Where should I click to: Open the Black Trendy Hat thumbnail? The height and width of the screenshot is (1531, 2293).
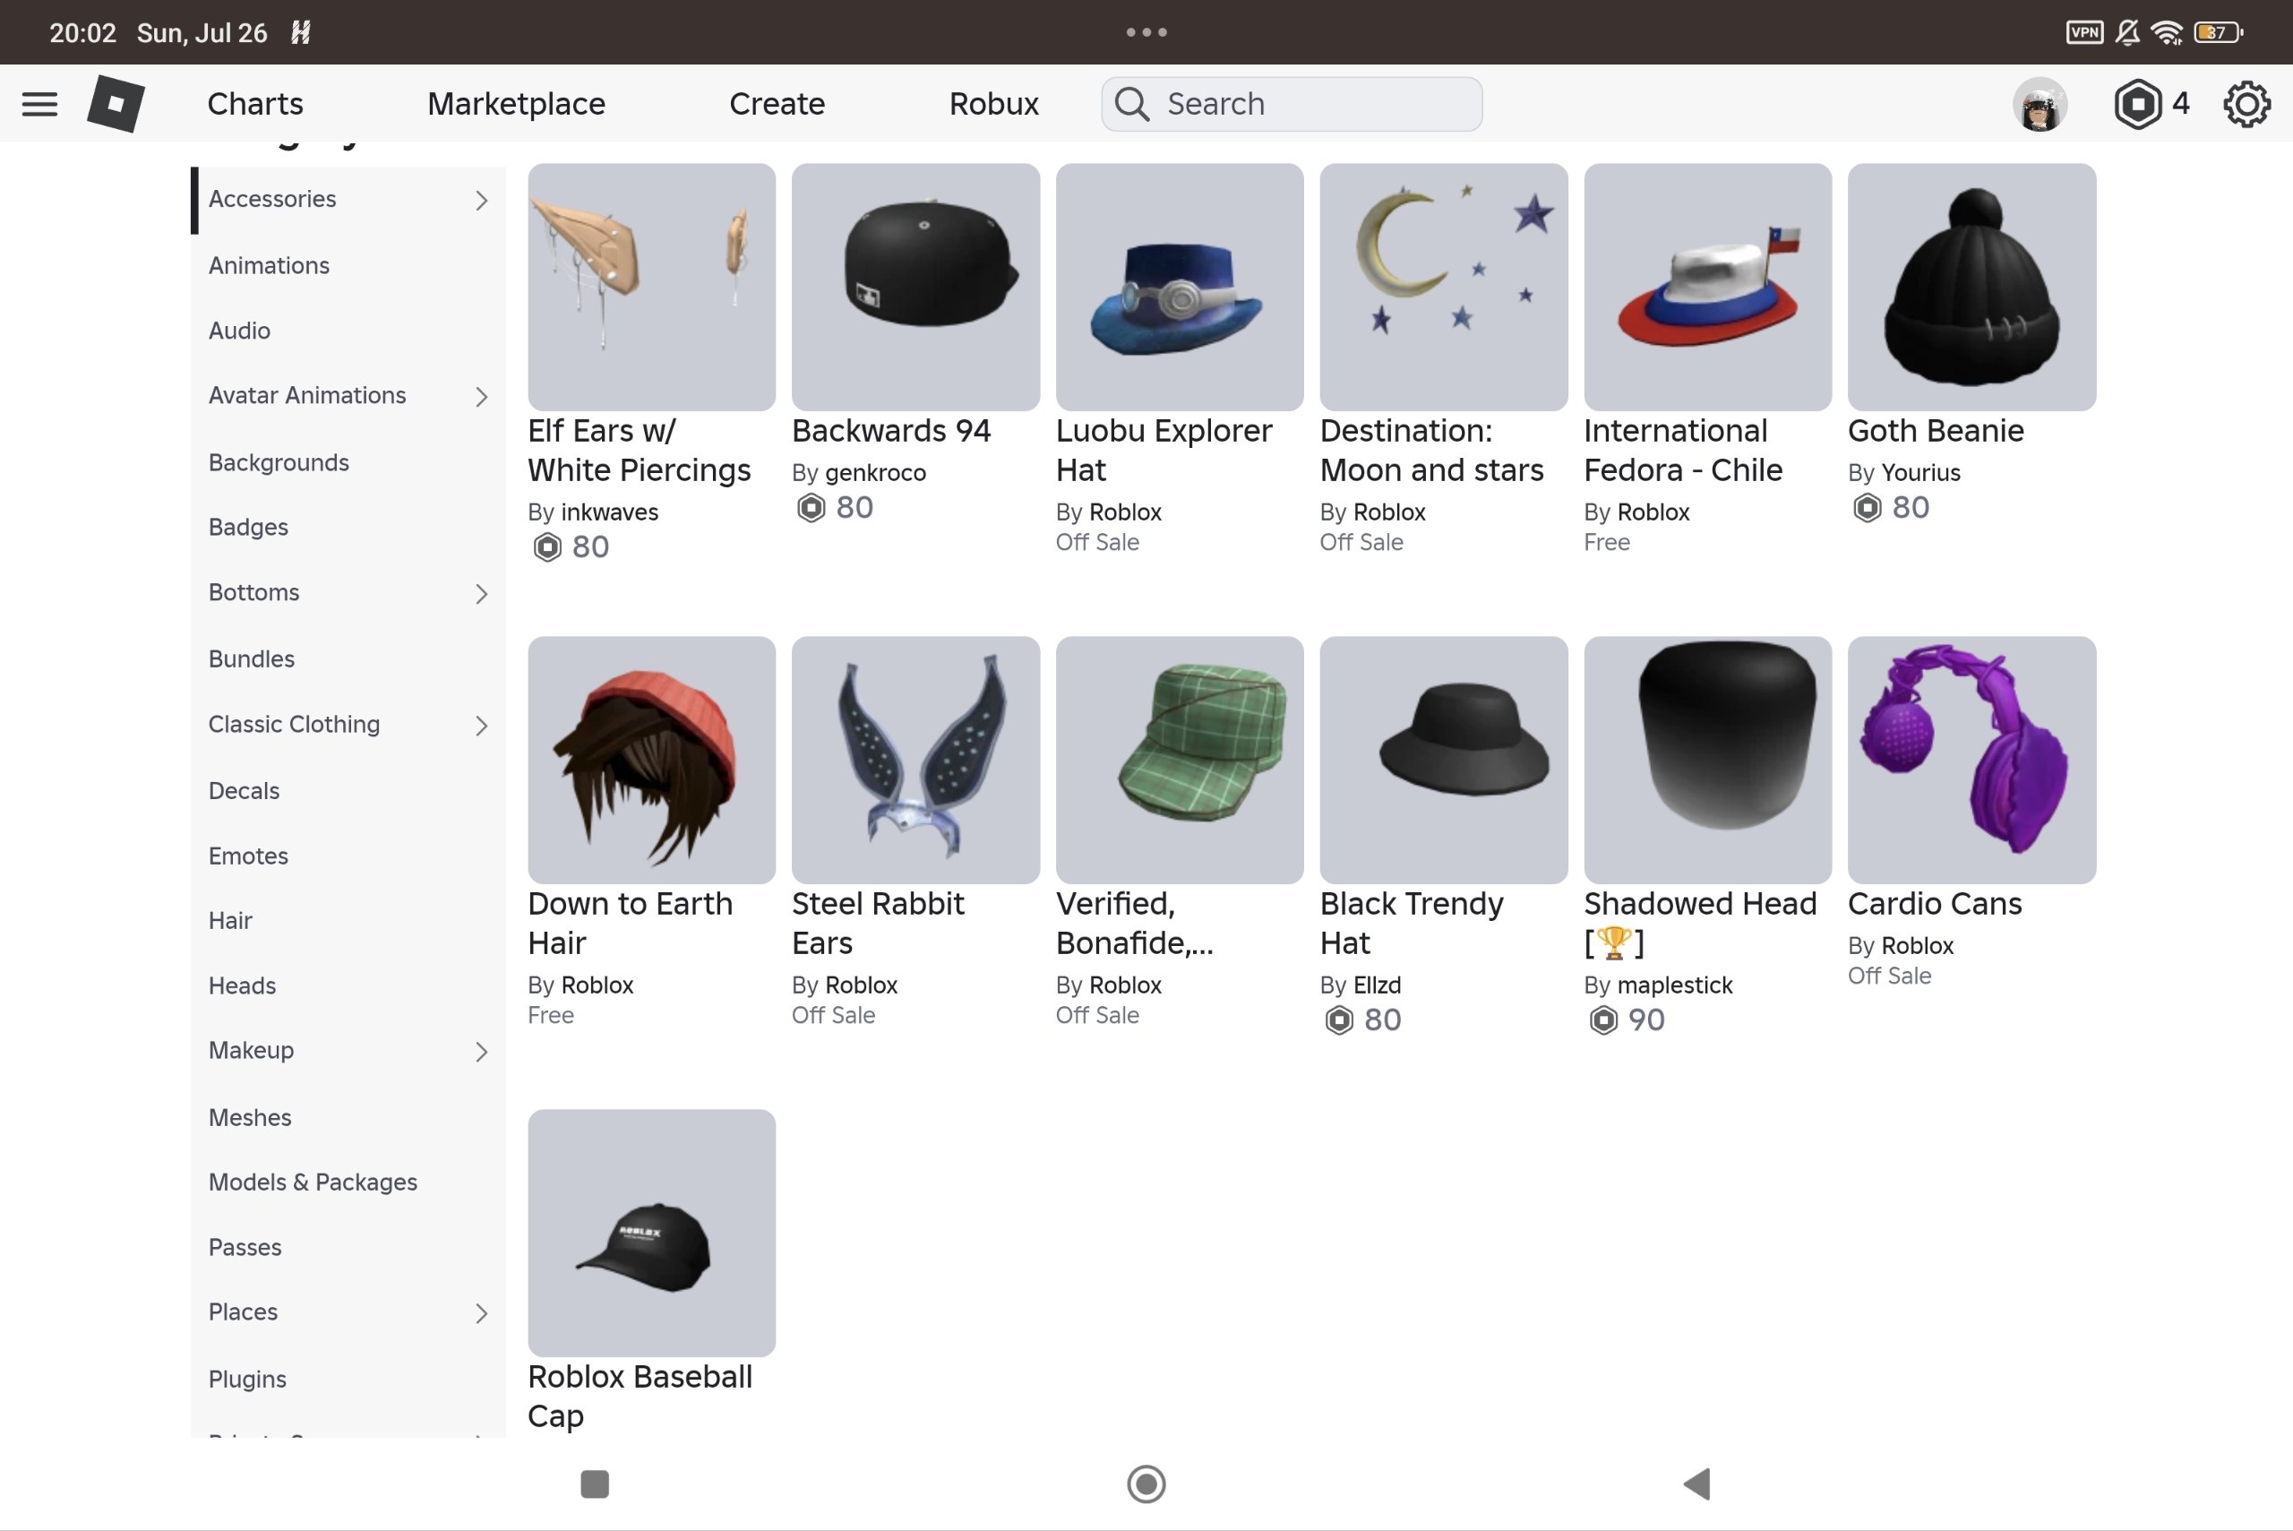pos(1444,761)
